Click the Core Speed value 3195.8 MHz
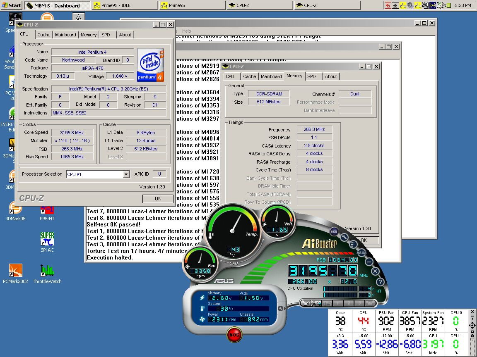The height and width of the screenshot is (357, 477). point(72,133)
